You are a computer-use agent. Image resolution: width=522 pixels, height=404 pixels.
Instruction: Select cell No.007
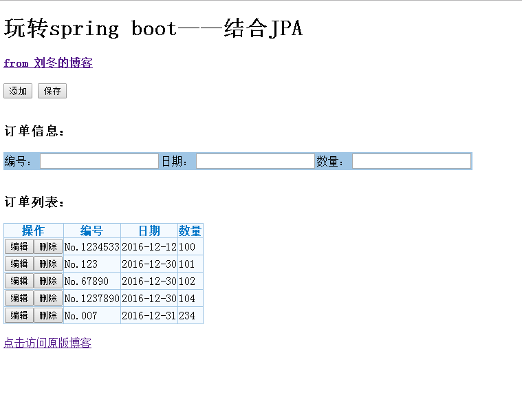point(92,316)
